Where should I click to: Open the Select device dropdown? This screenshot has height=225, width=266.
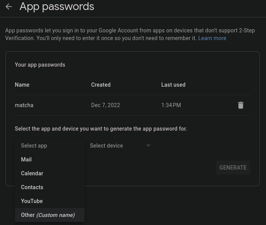click(120, 146)
